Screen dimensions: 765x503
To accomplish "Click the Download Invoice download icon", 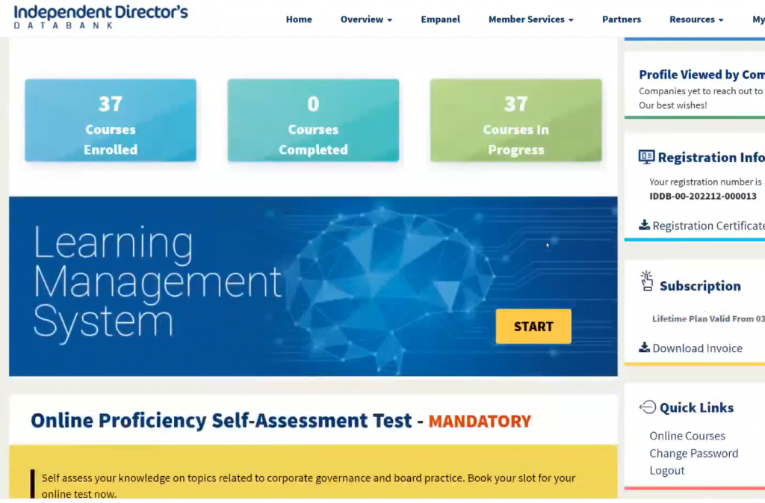I will coord(644,348).
